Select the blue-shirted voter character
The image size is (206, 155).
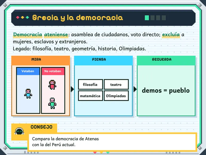pos(28,94)
